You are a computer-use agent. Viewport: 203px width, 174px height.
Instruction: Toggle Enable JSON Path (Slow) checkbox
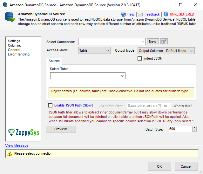[x=50, y=106]
